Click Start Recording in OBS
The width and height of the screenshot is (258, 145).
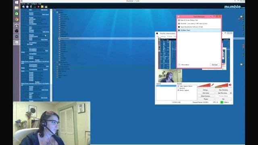(222, 93)
